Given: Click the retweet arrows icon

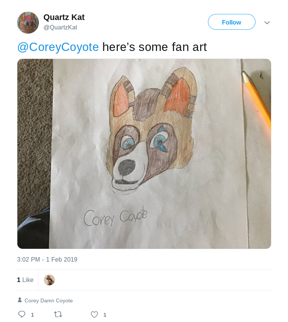Looking at the screenshot, I should 58,314.
